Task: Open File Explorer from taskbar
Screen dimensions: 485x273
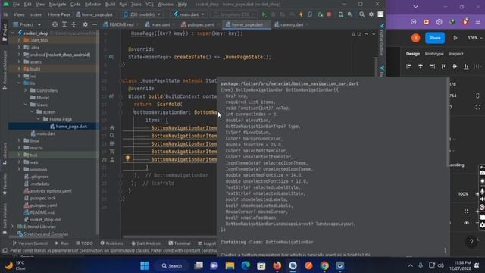Action: [x=230, y=265]
